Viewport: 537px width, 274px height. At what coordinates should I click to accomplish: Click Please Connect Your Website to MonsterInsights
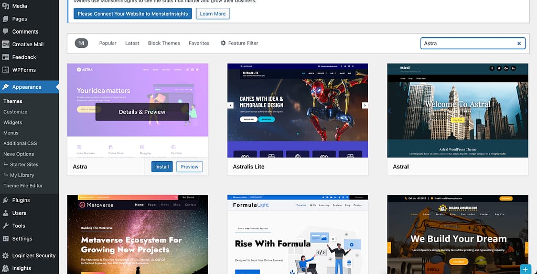[x=133, y=14]
